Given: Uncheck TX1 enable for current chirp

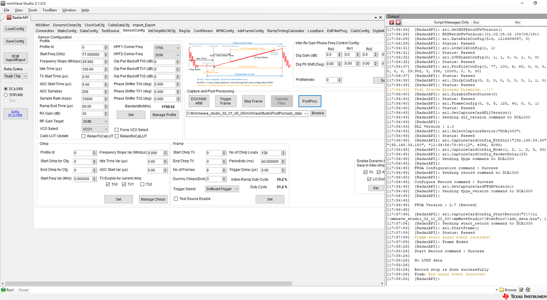Looking at the screenshot, I should click(124, 184).
